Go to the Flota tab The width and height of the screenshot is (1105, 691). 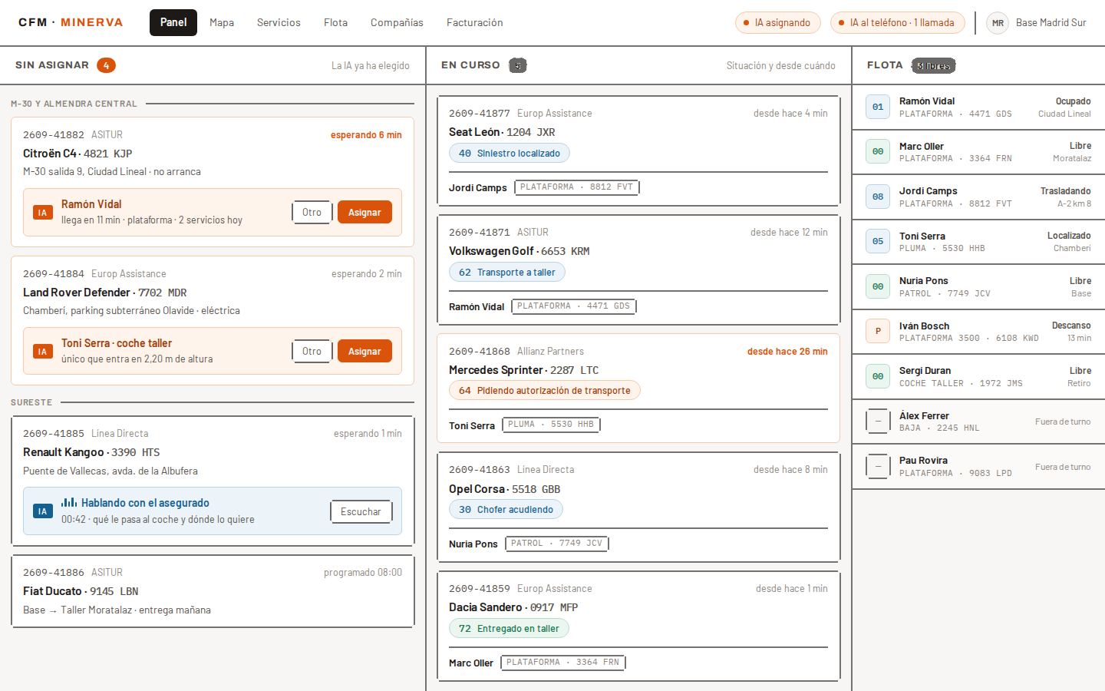coord(335,22)
